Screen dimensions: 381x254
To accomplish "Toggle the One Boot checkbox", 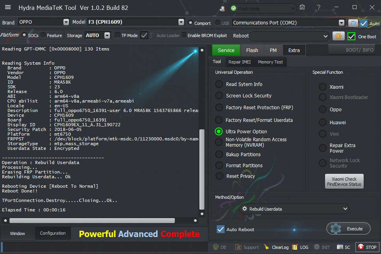I will coord(351,37).
